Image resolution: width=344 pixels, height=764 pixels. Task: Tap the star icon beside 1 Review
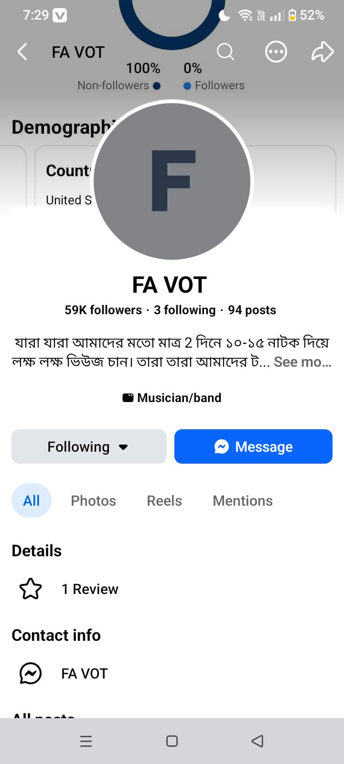click(x=31, y=589)
